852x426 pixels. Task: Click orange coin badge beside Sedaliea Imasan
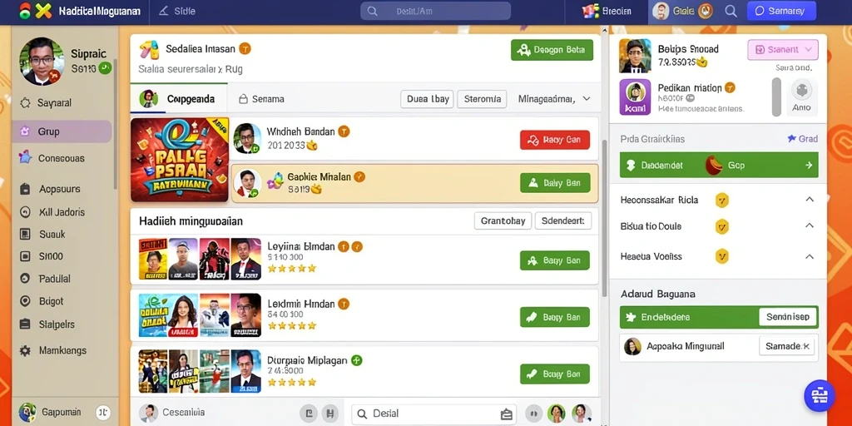(245, 49)
